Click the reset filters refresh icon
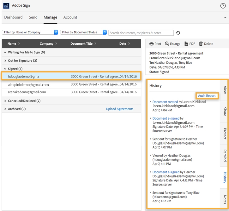 click(x=178, y=33)
